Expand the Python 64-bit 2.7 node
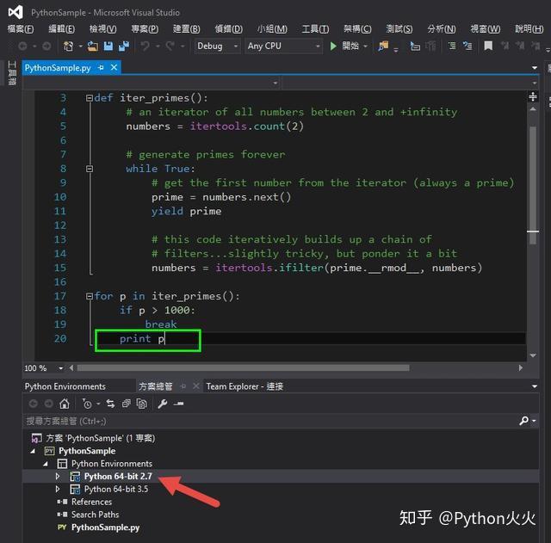 tap(58, 477)
